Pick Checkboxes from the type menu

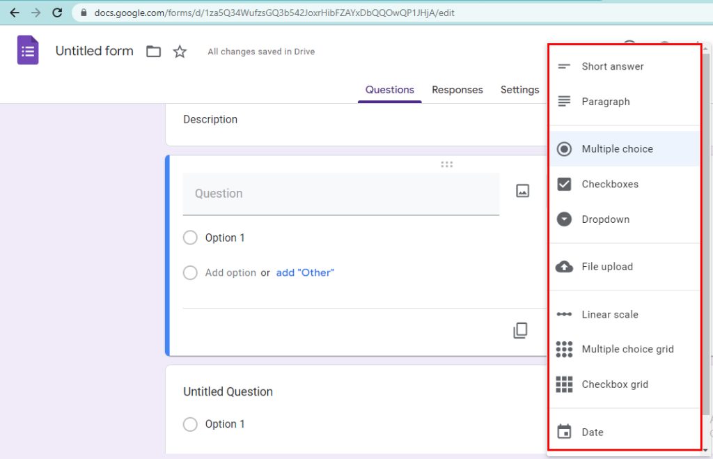609,184
